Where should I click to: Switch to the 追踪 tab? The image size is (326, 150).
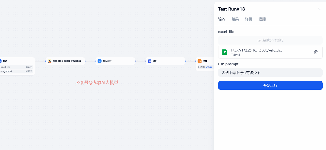[x=262, y=19]
